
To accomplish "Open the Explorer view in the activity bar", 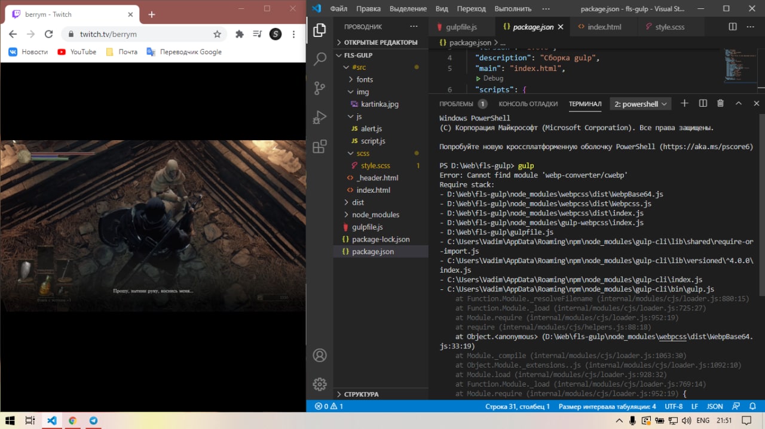I will coord(320,30).
